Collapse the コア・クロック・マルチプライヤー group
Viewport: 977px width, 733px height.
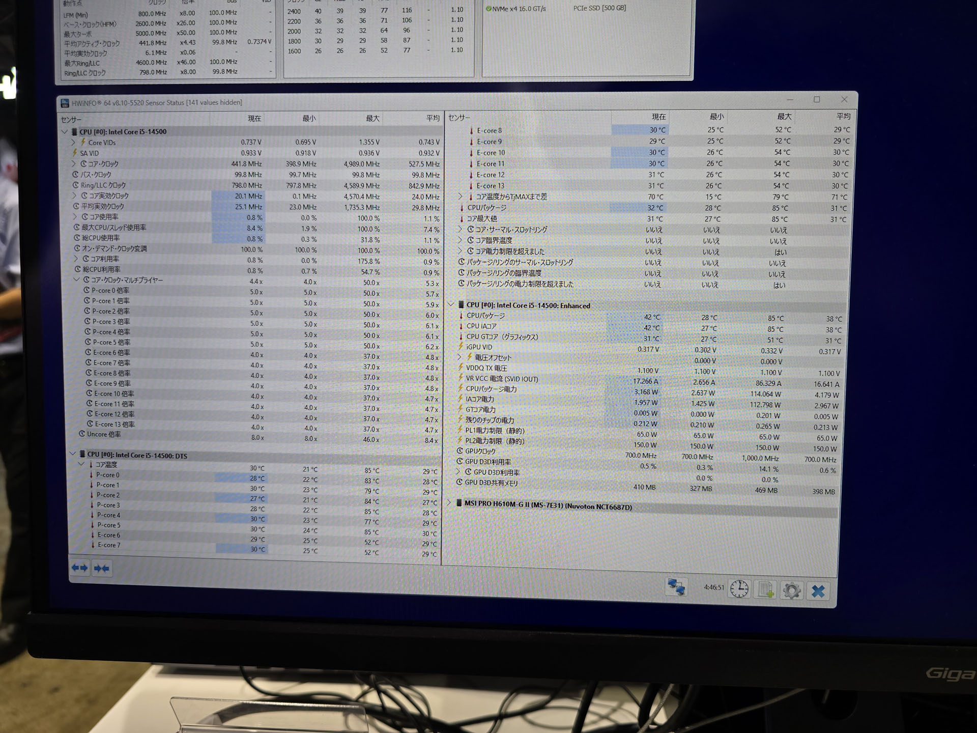pyautogui.click(x=77, y=280)
